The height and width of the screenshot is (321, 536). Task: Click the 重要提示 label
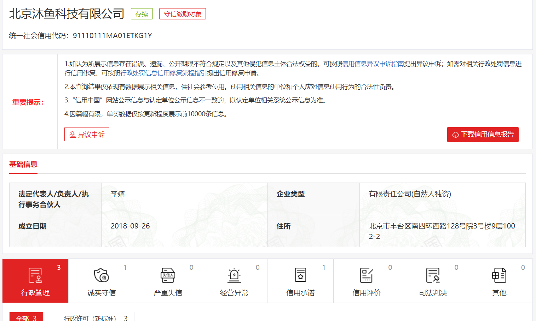(x=28, y=102)
